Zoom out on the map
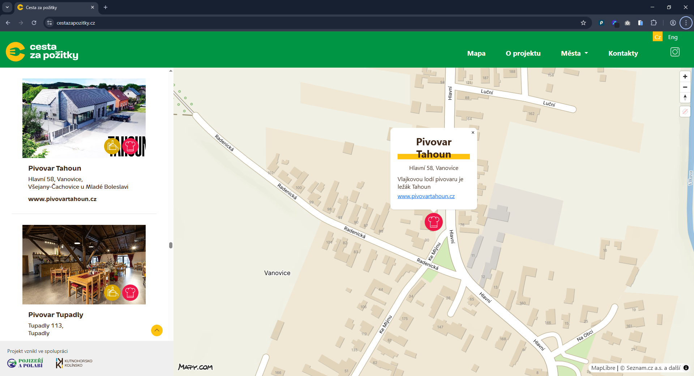694x376 pixels. 685,87
